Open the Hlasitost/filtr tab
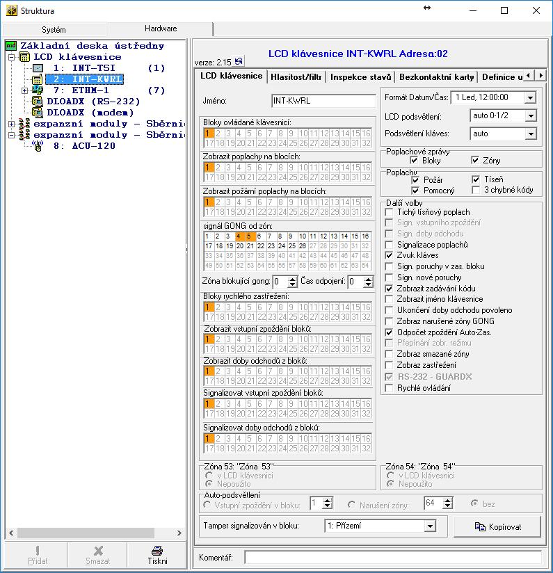This screenshot has width=553, height=573. tap(296, 77)
